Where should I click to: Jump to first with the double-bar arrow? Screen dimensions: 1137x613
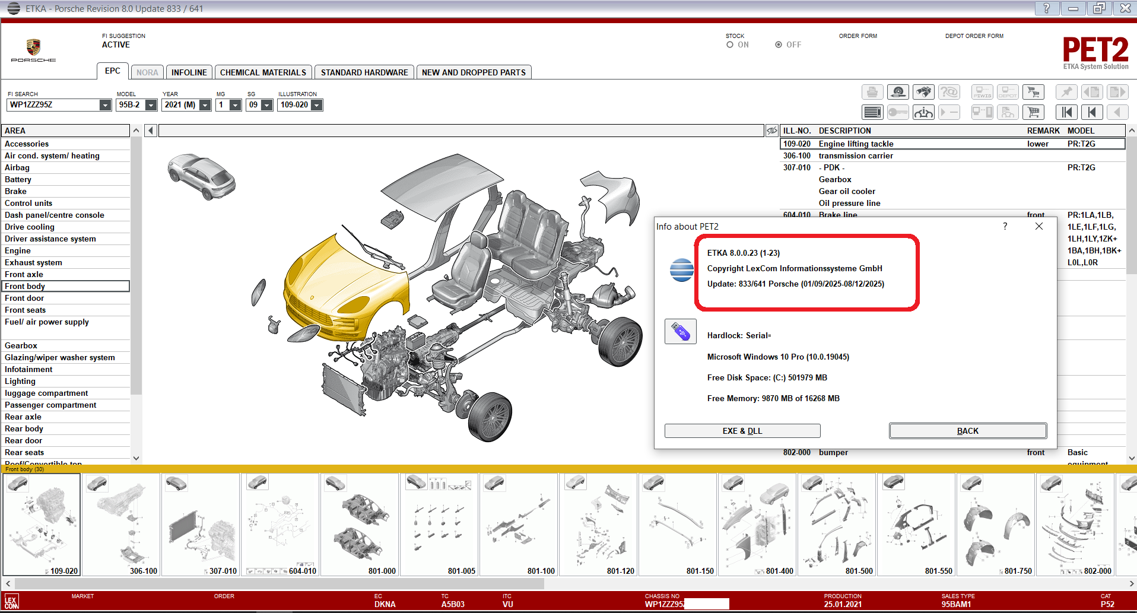[1066, 112]
